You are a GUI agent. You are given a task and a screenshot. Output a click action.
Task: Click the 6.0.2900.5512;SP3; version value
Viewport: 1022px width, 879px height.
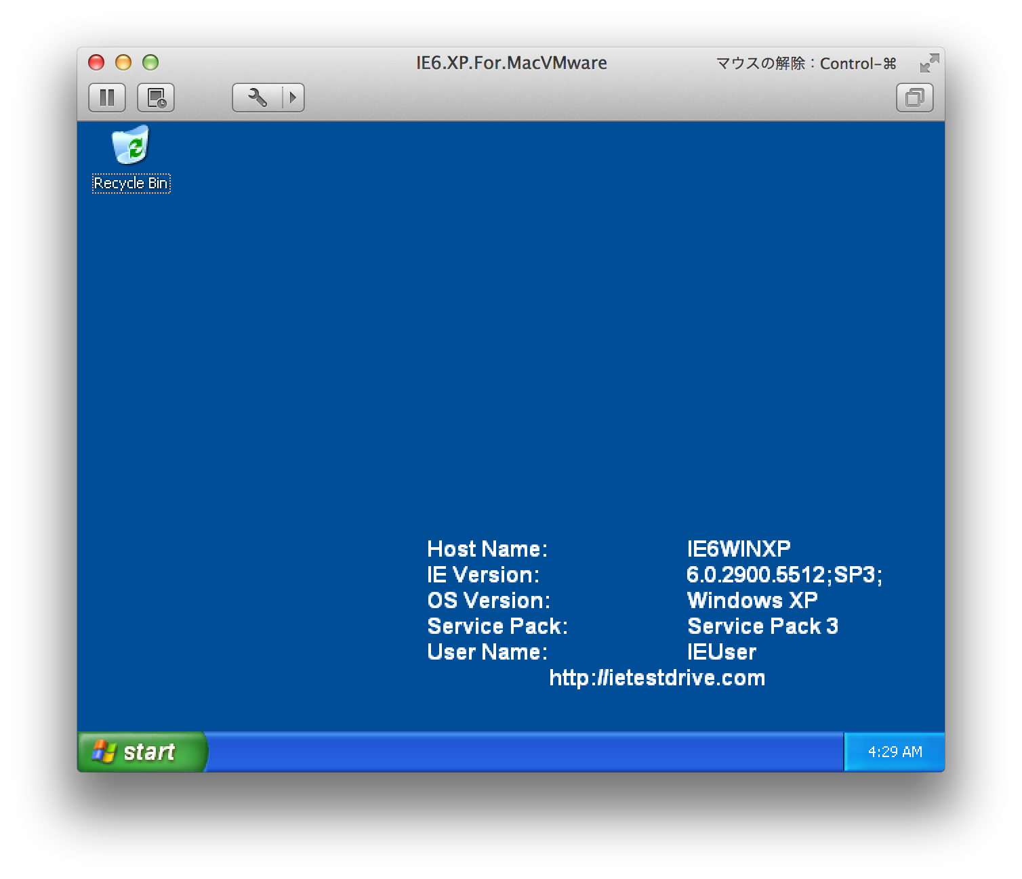click(784, 575)
